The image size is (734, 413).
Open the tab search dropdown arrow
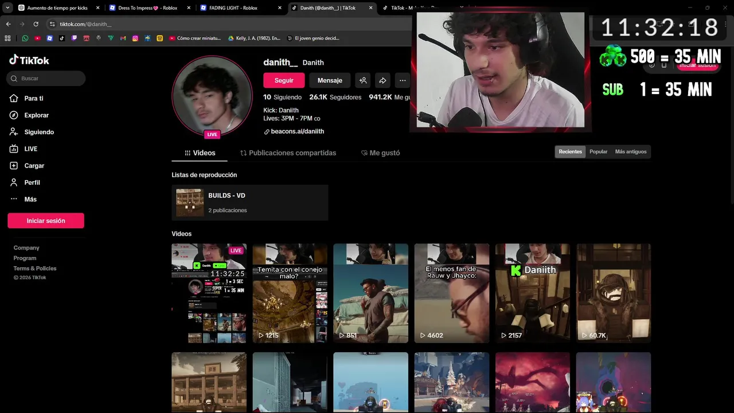click(7, 8)
